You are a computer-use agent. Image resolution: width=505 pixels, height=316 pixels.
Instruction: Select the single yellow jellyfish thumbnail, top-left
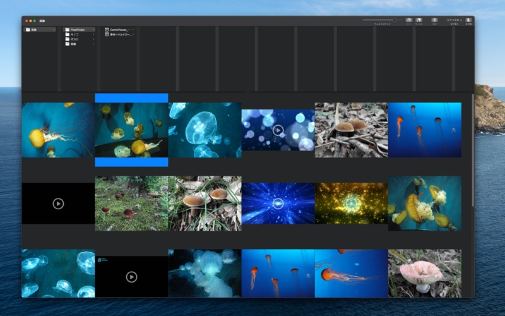coord(58,130)
